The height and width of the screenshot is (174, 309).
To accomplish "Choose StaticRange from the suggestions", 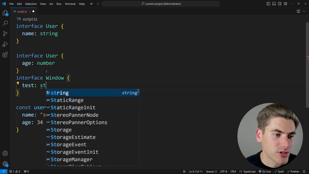I will [x=93, y=100].
